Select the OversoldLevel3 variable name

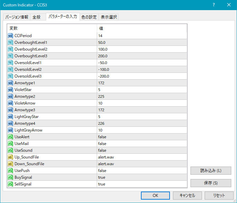[x=28, y=76]
